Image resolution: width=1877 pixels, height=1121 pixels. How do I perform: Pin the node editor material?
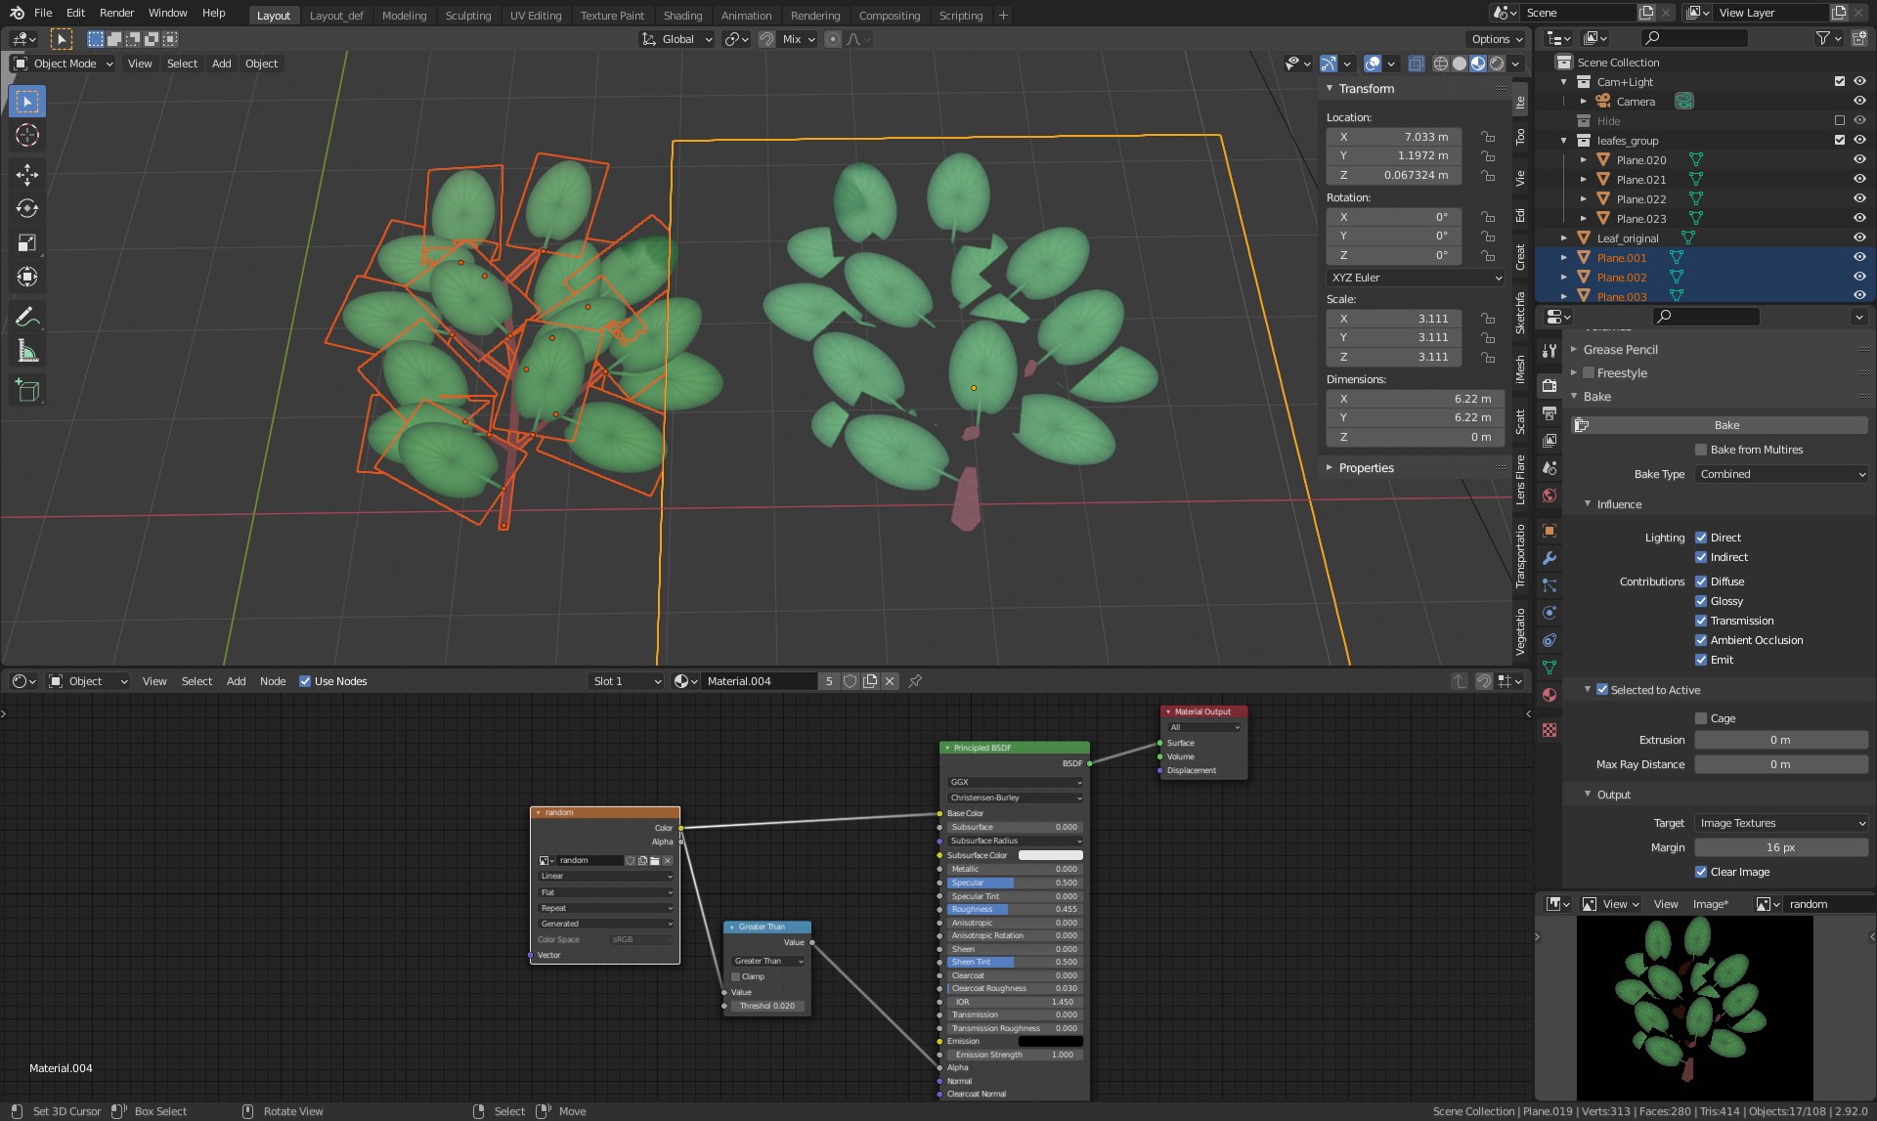[x=915, y=681]
